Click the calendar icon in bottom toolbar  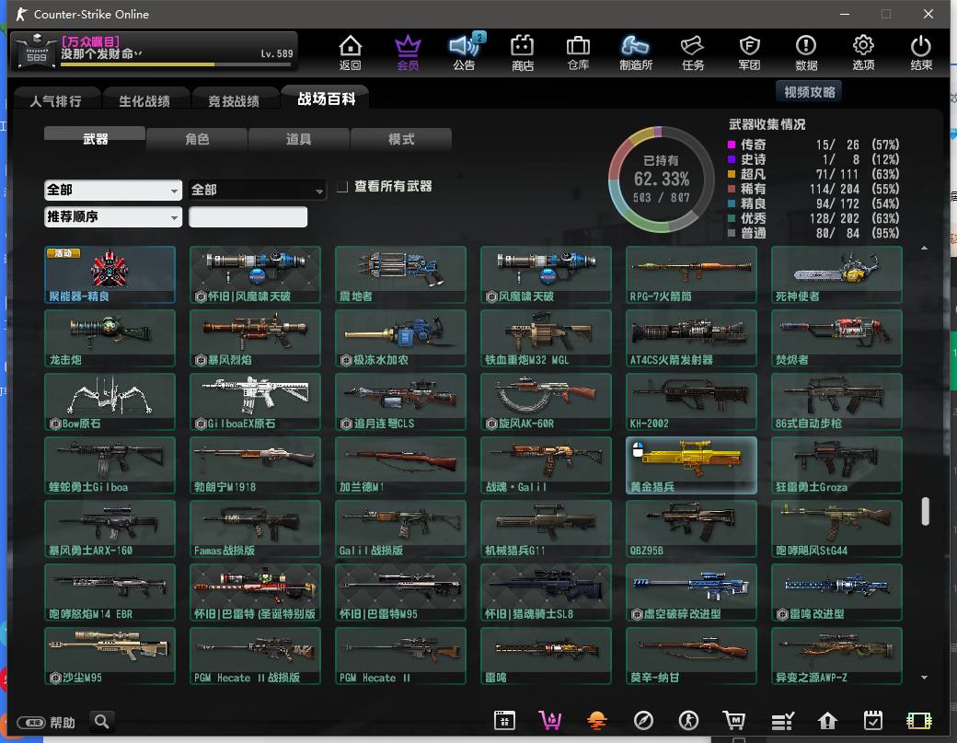[505, 721]
